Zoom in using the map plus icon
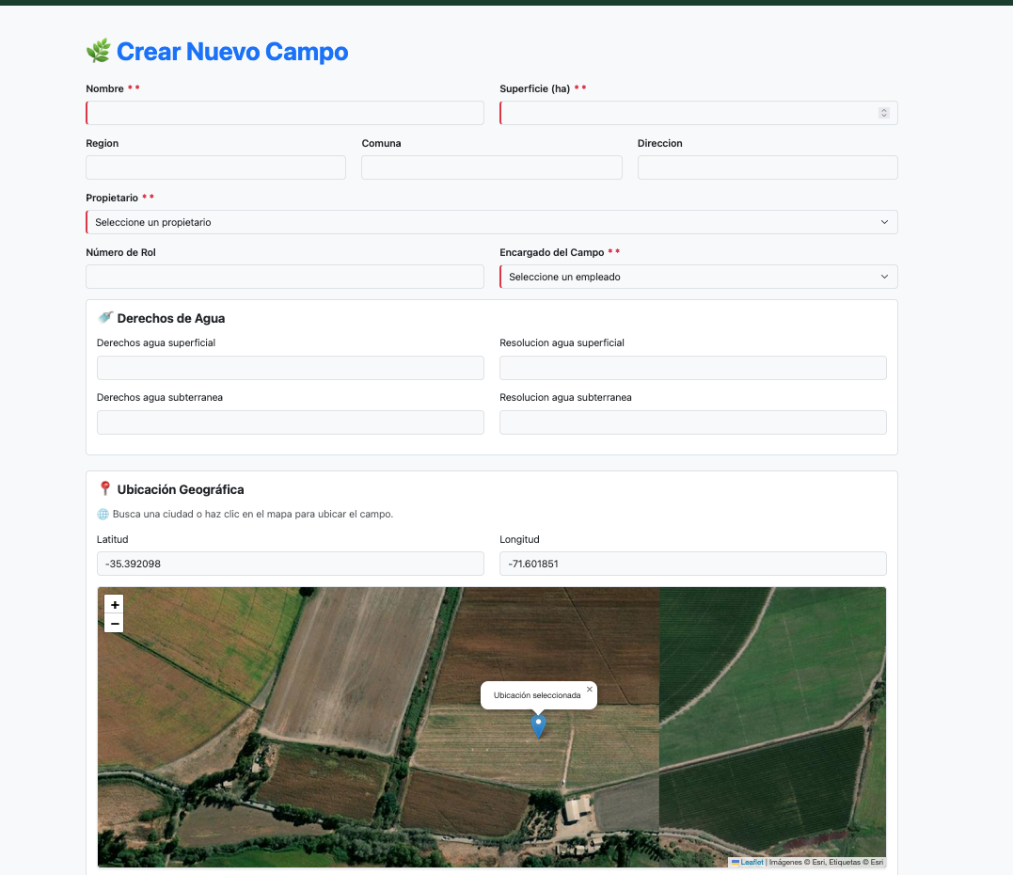Viewport: 1013px width, 875px height. click(x=114, y=604)
